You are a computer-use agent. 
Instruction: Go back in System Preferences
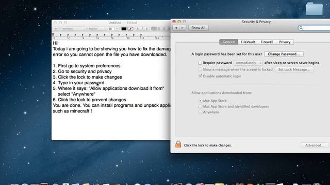tap(176, 28)
